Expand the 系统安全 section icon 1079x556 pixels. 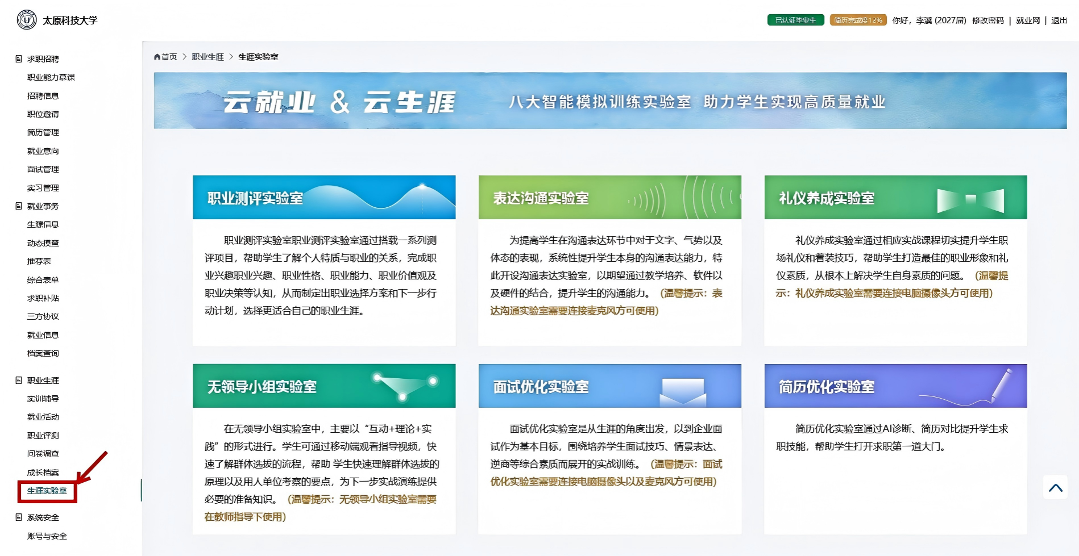coord(19,517)
